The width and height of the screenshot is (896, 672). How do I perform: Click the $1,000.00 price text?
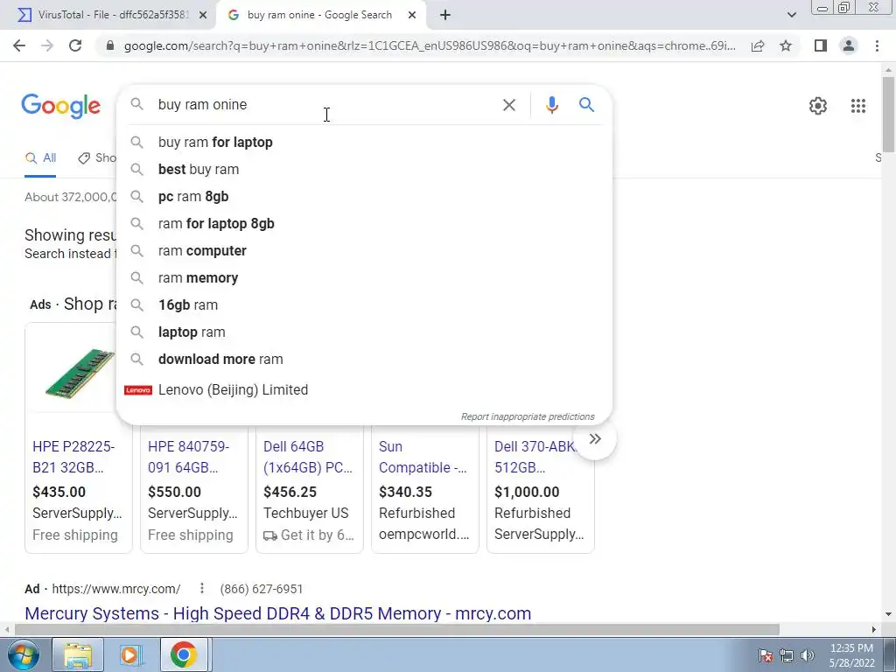[527, 492]
